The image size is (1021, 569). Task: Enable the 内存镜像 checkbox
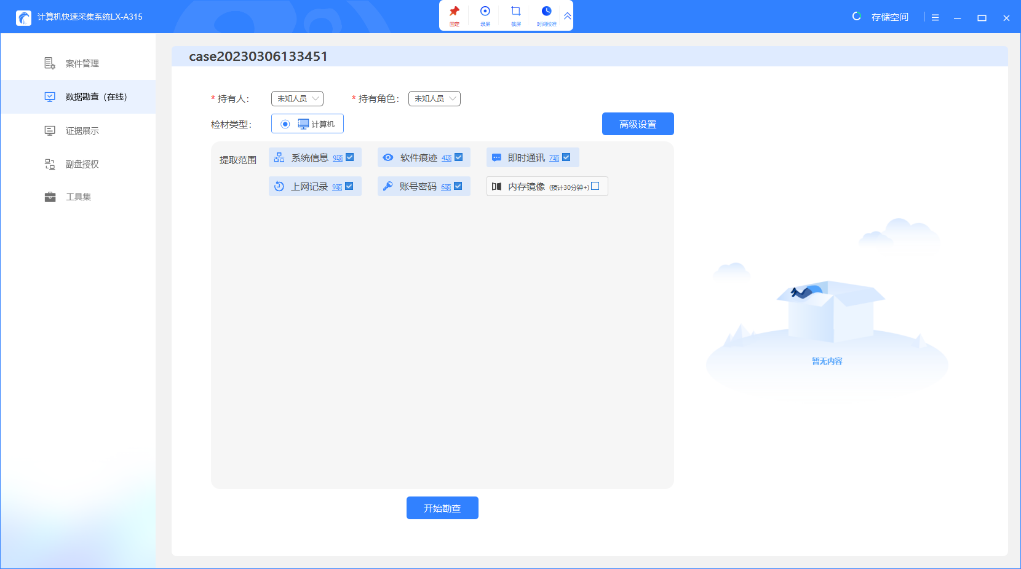[595, 186]
